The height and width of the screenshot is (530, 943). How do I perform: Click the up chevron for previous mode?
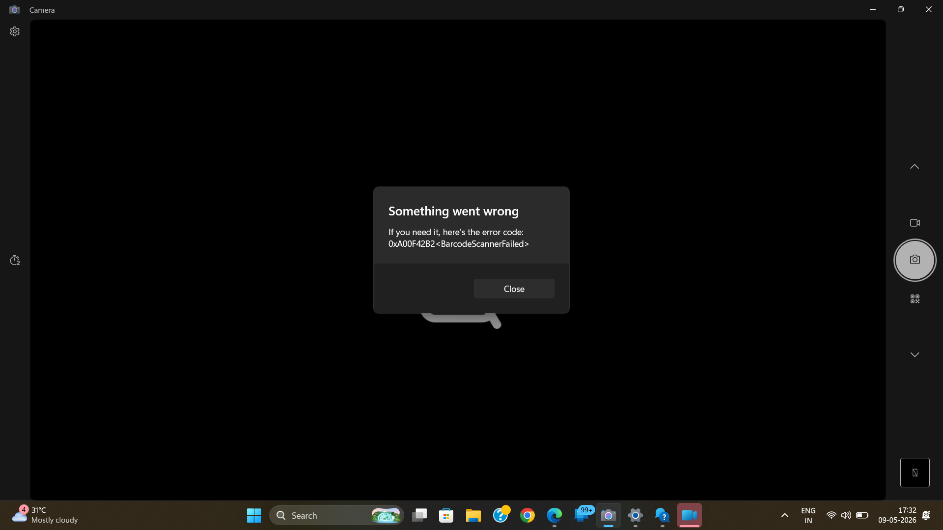pyautogui.click(x=915, y=167)
